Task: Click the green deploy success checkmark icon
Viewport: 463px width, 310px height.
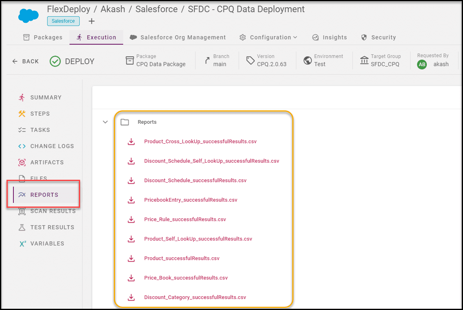Action: [x=55, y=61]
